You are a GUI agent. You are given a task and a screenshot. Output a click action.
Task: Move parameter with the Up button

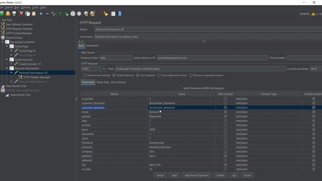pos(234,175)
